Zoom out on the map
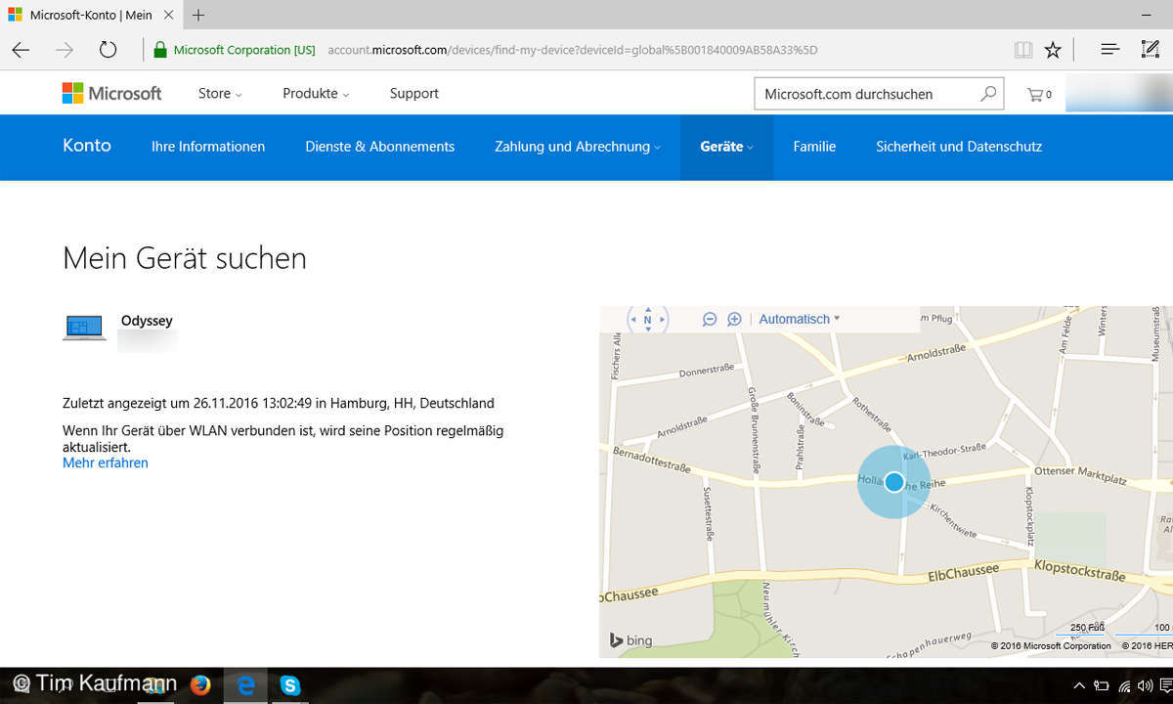Image resolution: width=1173 pixels, height=704 pixels. [x=710, y=319]
